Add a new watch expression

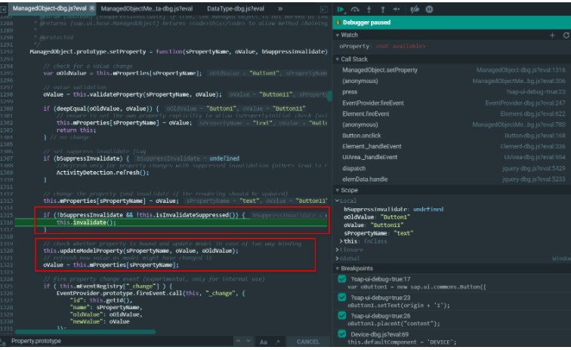pyautogui.click(x=552, y=35)
